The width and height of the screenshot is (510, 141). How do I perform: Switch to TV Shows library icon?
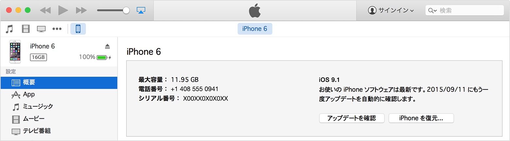pyautogui.click(x=41, y=29)
